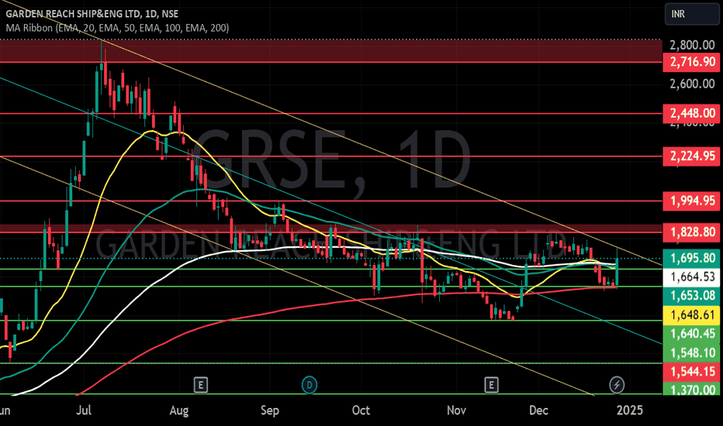The width and height of the screenshot is (723, 426).
Task: Select the 1,828.80 price label
Action: [x=691, y=232]
